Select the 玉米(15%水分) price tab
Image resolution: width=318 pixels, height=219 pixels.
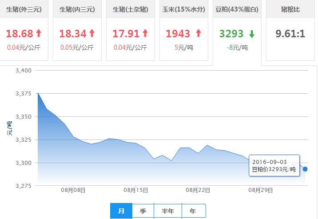click(x=184, y=30)
